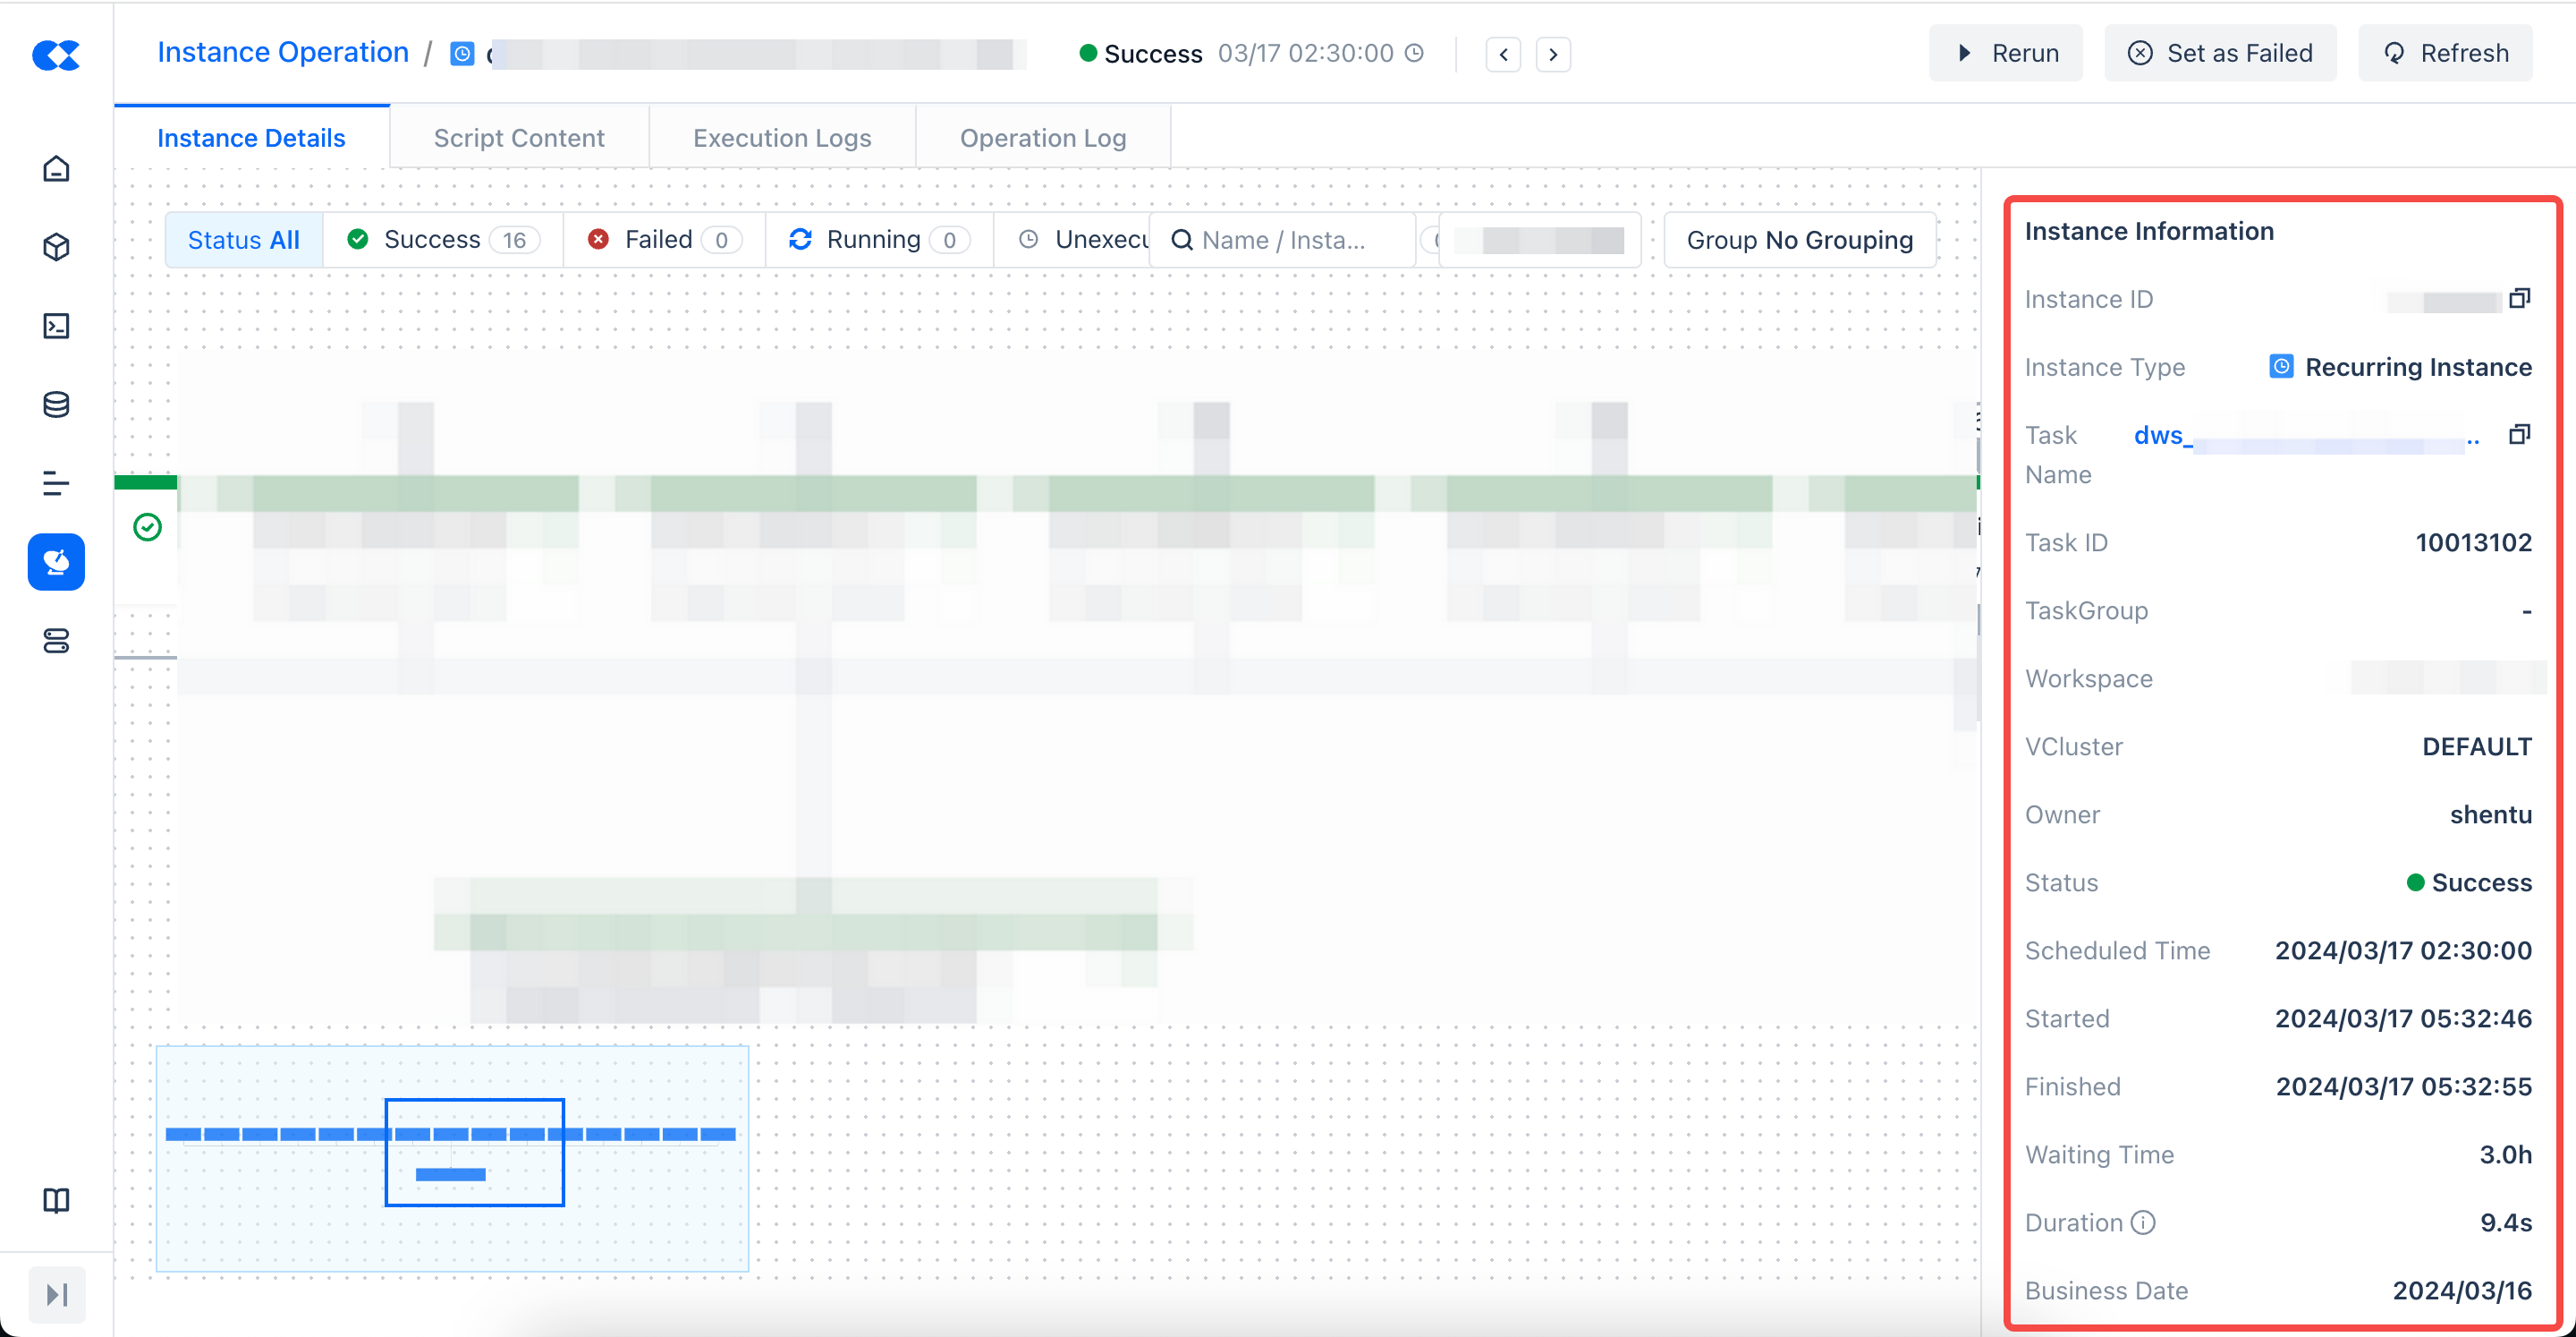Screen dimensions: 2576x1337
Task: Click the minimap viewport rectangle
Action: [x=474, y=1152]
